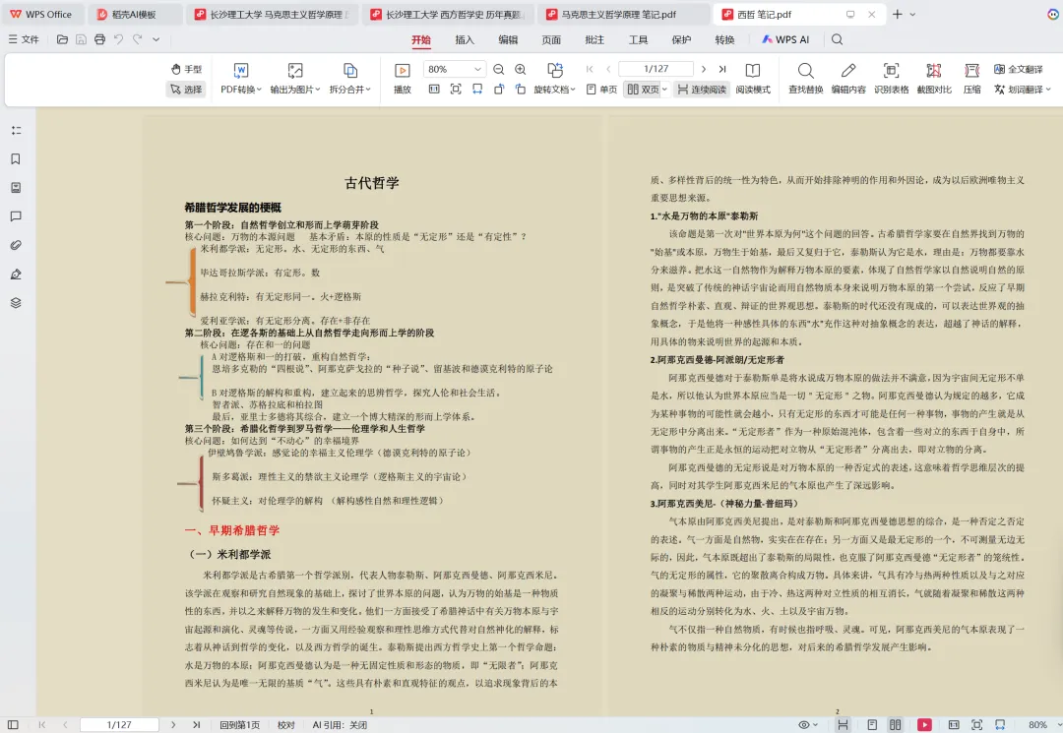The image size is (1063, 733).
Task: Click the fit width toolbar icon
Action: (x=477, y=89)
